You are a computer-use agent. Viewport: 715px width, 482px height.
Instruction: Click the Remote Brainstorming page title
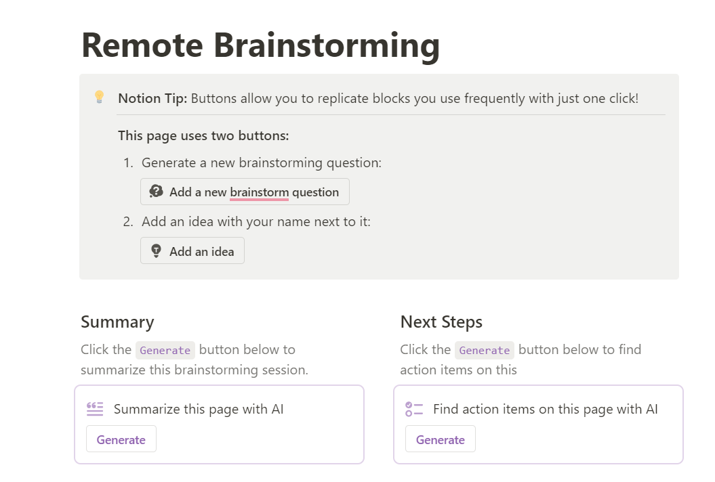point(260,45)
